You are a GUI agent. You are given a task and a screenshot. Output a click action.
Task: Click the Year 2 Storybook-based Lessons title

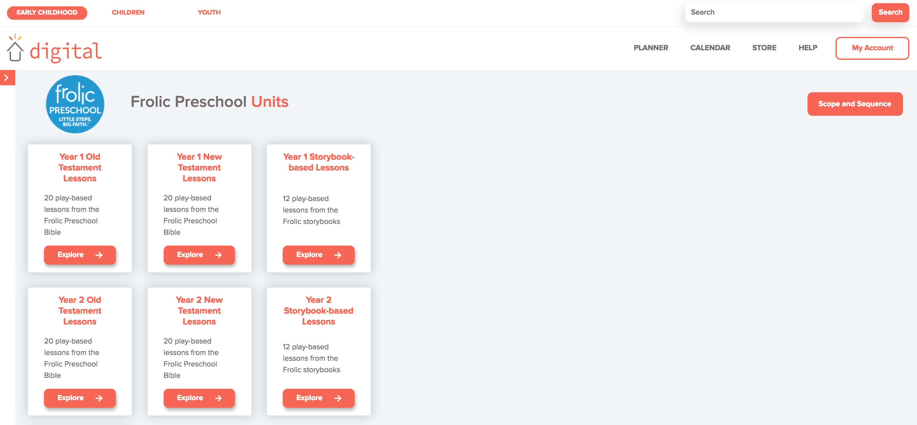click(319, 310)
